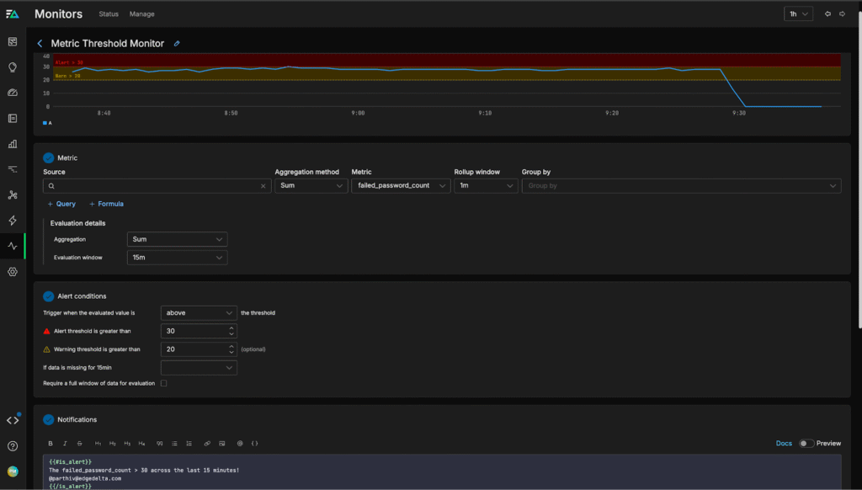Clear the Source search field with the X
Screen dimensions: 862x490
point(263,186)
